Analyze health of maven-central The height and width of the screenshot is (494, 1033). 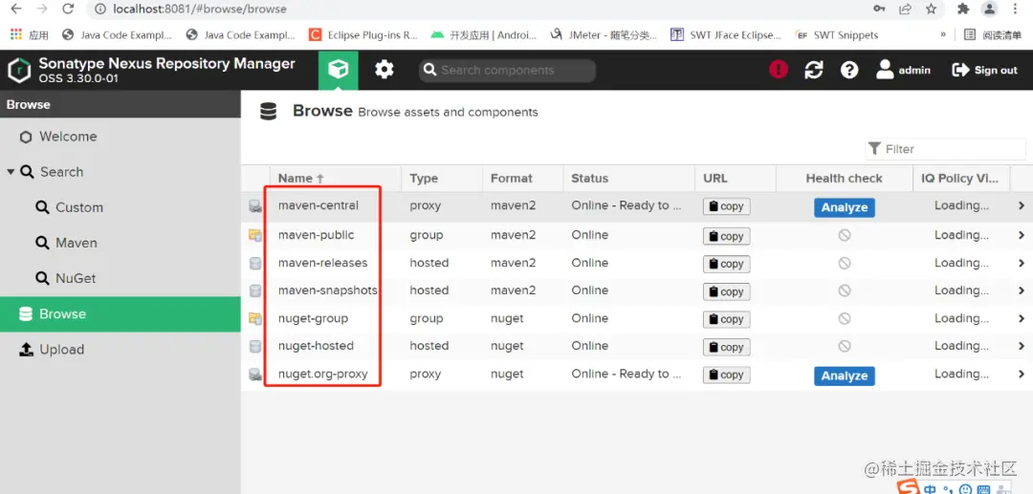point(844,207)
